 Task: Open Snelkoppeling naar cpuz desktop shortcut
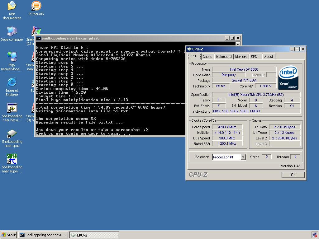point(12,138)
